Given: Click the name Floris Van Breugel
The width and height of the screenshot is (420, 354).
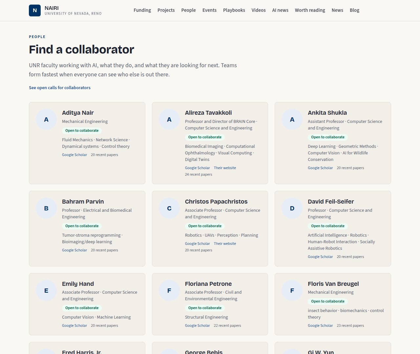Looking at the screenshot, I should [x=333, y=284].
